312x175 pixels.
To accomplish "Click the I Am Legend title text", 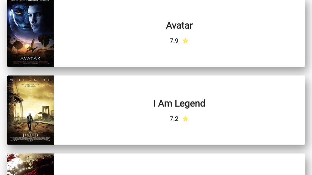I will tap(179, 103).
